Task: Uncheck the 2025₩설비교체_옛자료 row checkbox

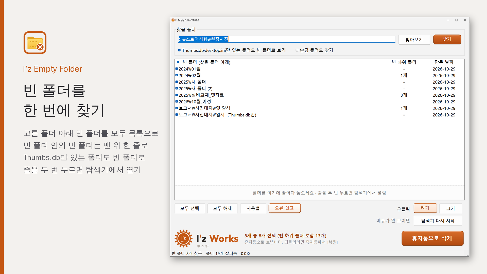Action: 177,95
